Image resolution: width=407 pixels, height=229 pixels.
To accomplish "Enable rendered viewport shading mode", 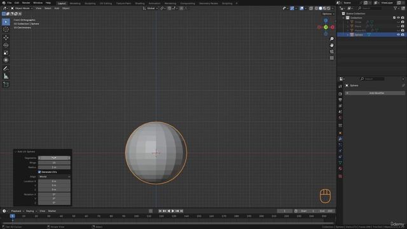I will coord(329,8).
